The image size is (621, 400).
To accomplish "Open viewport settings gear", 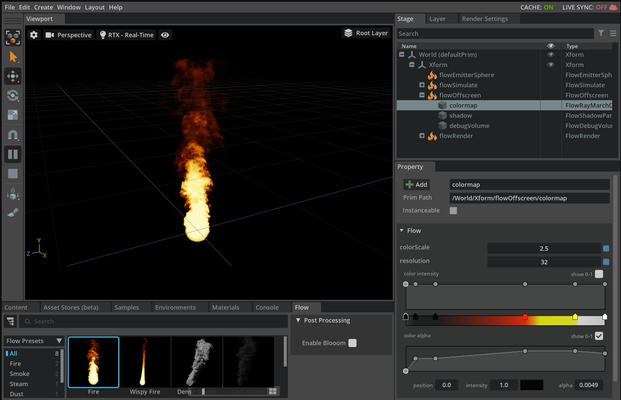I will pos(34,35).
